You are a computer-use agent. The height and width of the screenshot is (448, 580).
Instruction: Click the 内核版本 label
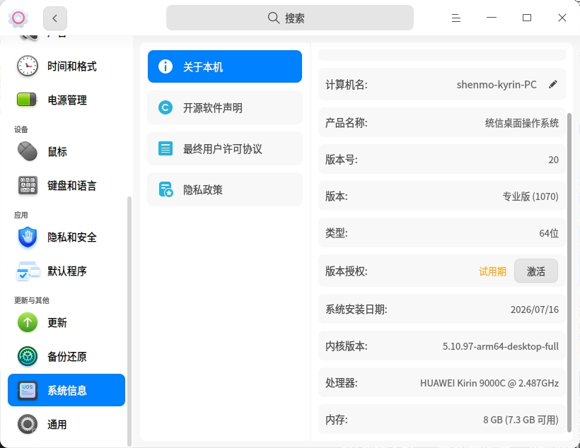[346, 346]
